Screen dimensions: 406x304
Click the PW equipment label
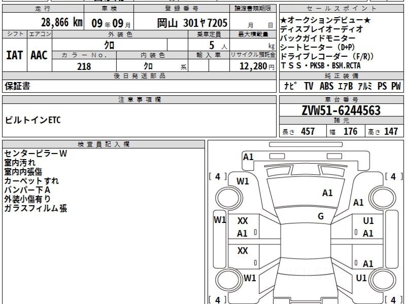[396, 86]
